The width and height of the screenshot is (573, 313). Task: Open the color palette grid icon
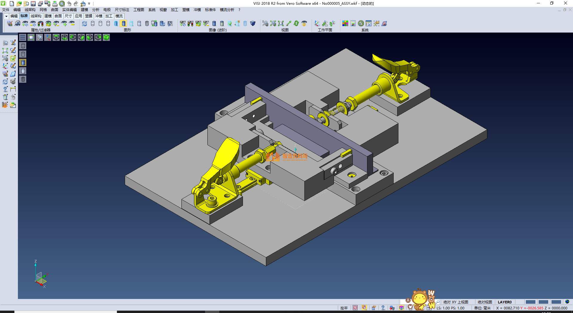(345, 24)
